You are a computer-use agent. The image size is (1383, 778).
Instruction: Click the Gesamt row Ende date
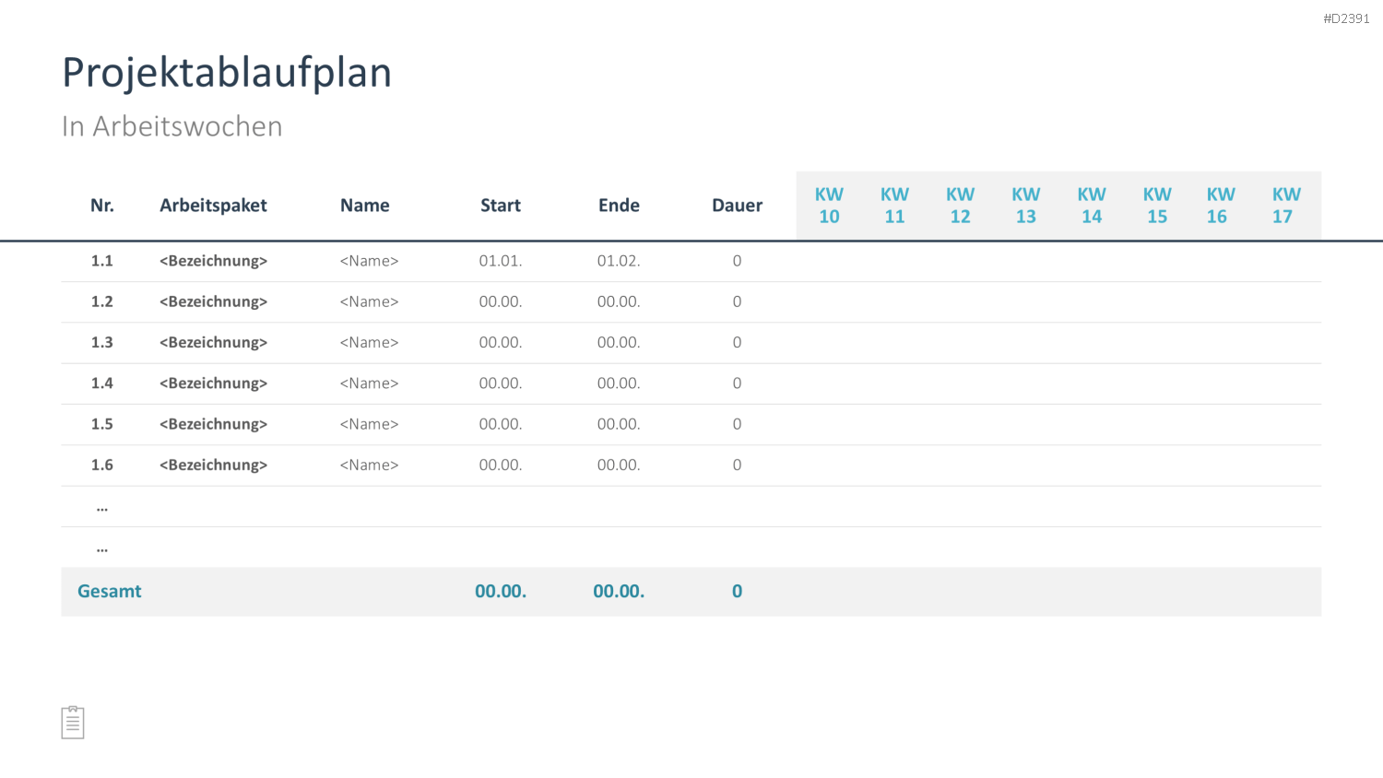tap(619, 592)
